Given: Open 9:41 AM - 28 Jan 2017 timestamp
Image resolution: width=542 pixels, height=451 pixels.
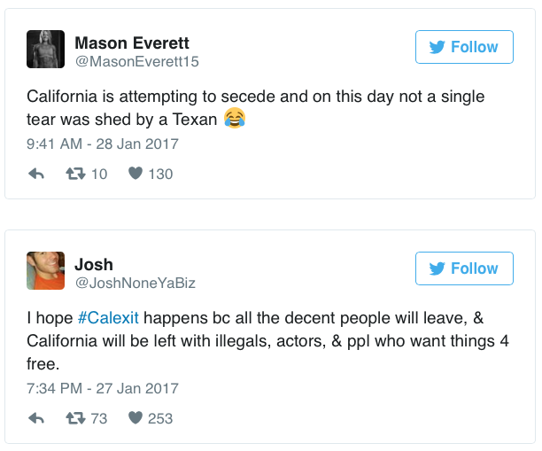Looking at the screenshot, I should click(x=103, y=144).
